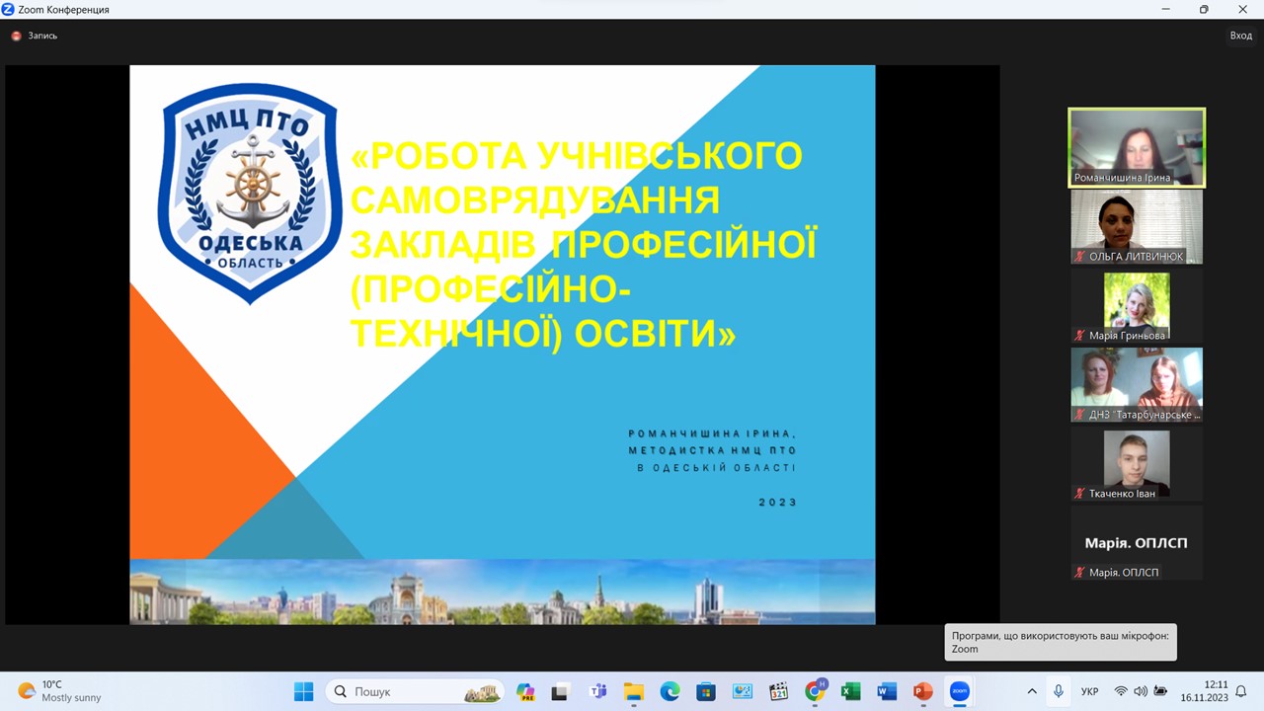The height and width of the screenshot is (711, 1264).
Task: Open the УКР language switcher
Action: pyautogui.click(x=1089, y=691)
